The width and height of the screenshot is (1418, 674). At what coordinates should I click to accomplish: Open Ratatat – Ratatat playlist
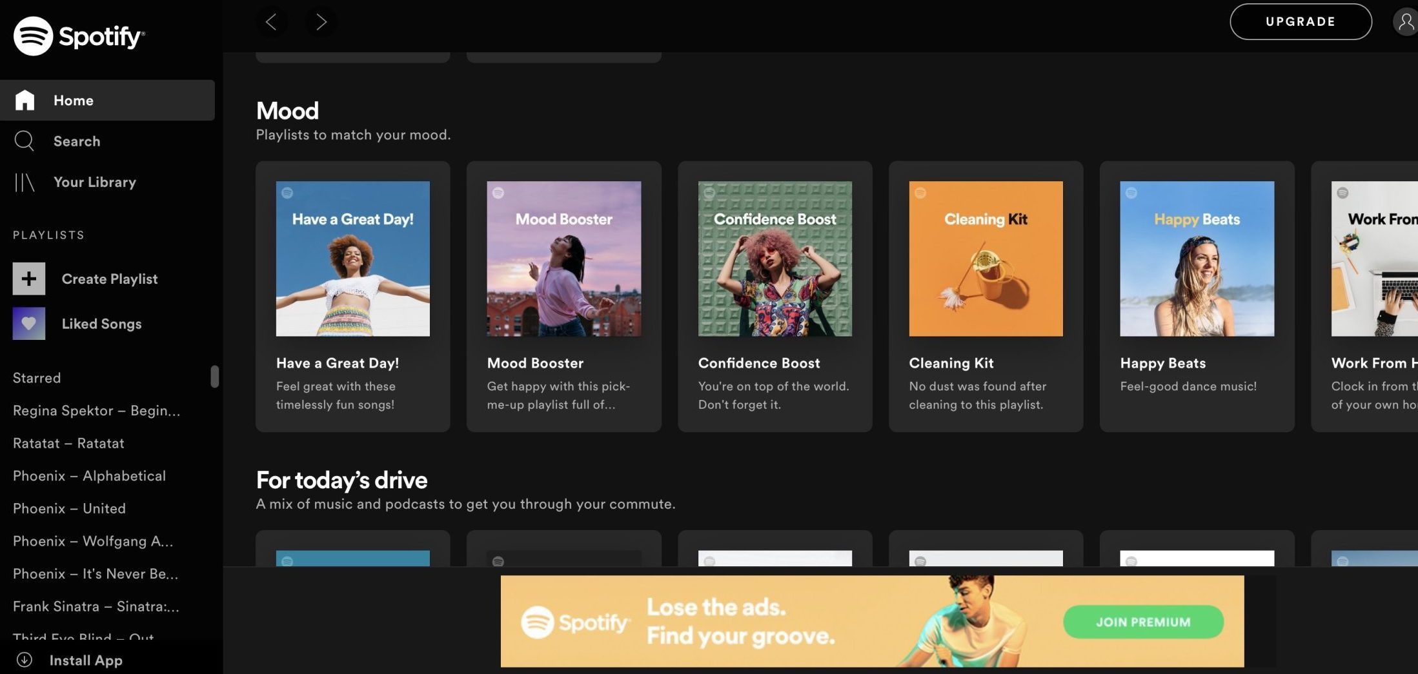(68, 443)
